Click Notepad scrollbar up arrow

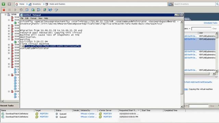coord(182,22)
